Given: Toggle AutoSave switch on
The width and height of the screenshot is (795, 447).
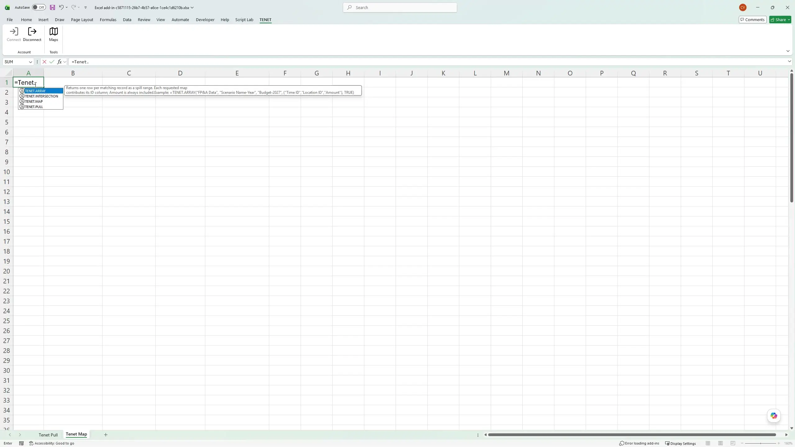Looking at the screenshot, I should [x=39, y=7].
